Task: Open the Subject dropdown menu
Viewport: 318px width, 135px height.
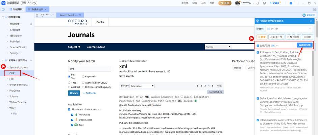Action: click(x=74, y=47)
